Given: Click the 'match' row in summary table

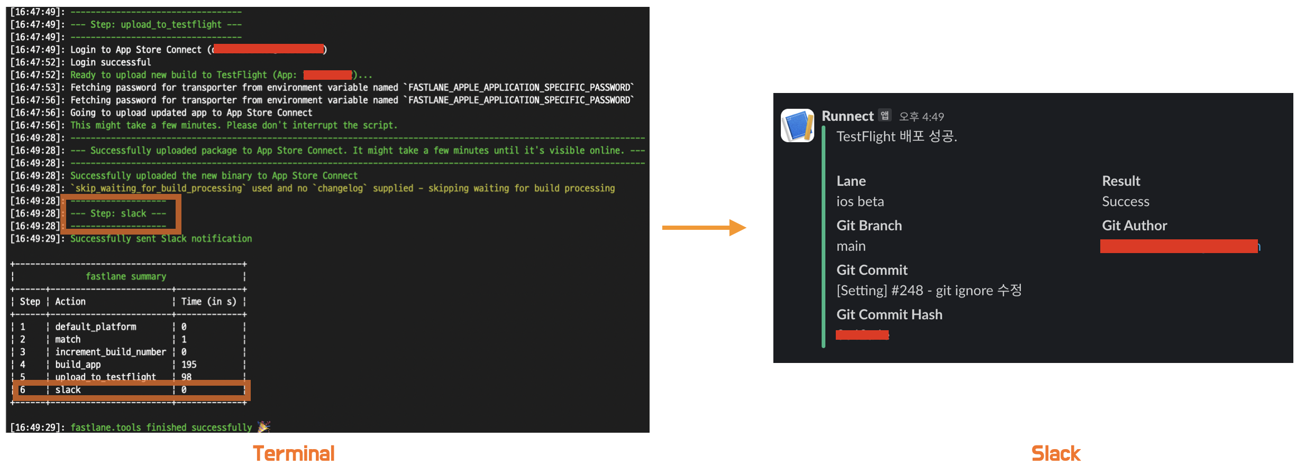Looking at the screenshot, I should point(128,339).
